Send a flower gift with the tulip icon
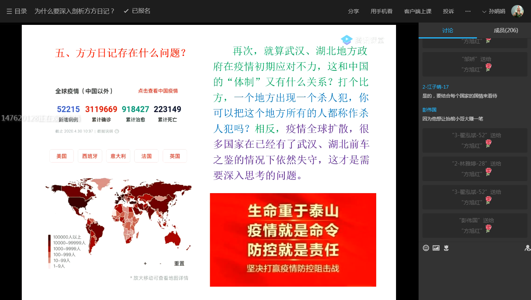Screen dimensions: 531x300 446,248
